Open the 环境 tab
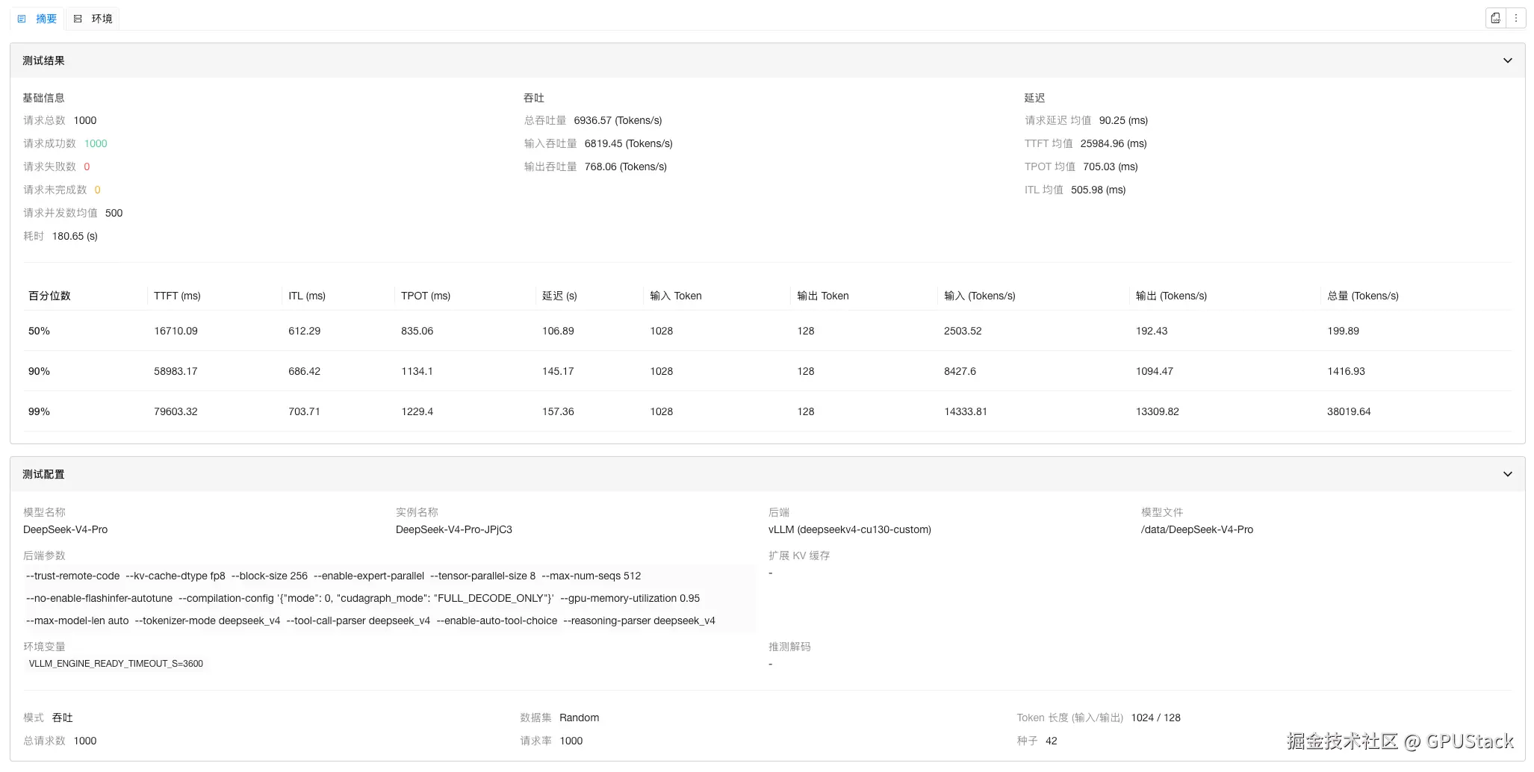Image resolution: width=1534 pixels, height=772 pixels. coord(93,19)
